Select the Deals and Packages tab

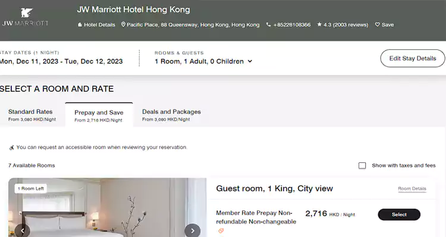[x=171, y=115]
